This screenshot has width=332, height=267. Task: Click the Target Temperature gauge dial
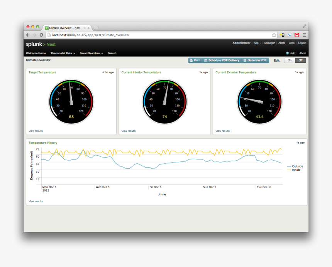pyautogui.click(x=71, y=102)
